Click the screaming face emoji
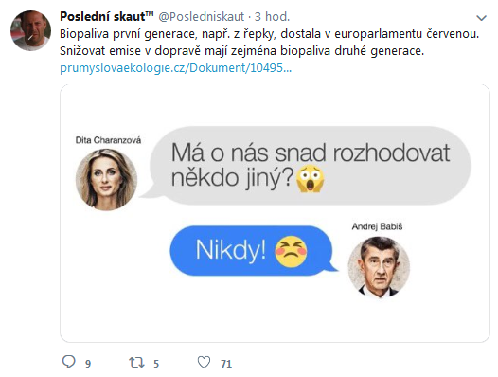This screenshot has width=498, height=377. [x=310, y=179]
